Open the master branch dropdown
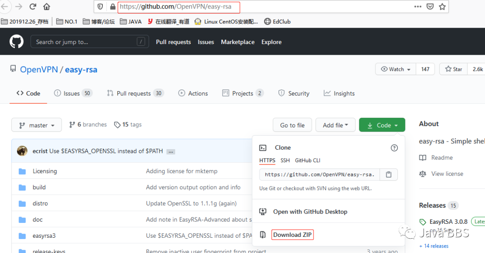Viewport: 485px width, 253px height. (x=36, y=125)
